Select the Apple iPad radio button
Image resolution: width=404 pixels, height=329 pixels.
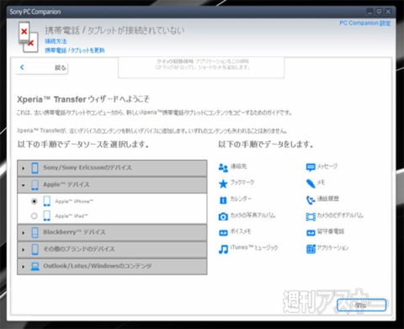(x=35, y=215)
